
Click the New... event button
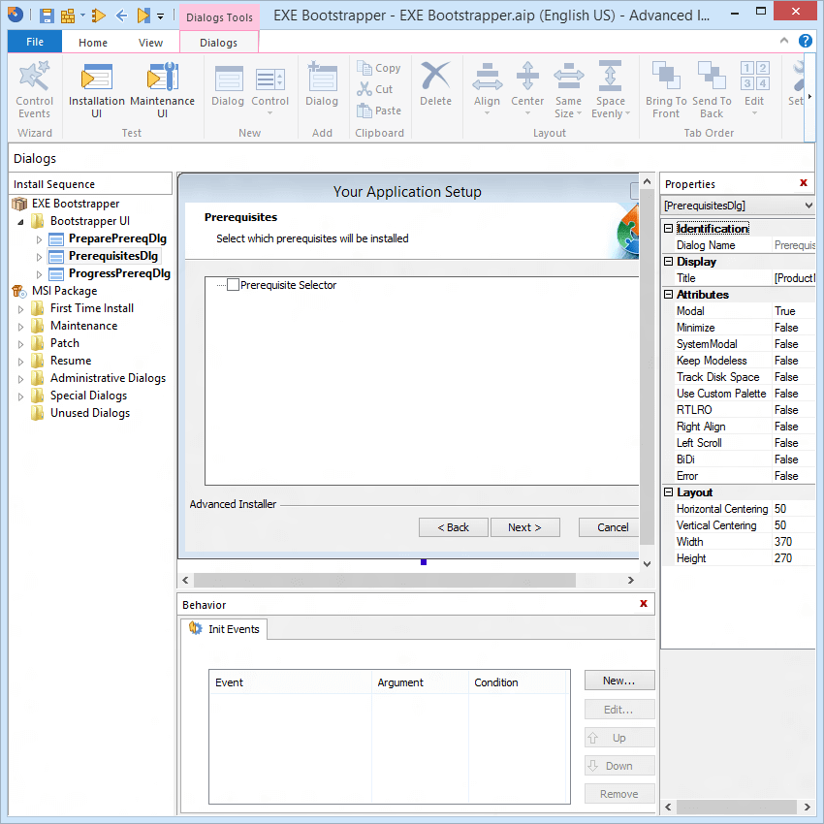click(x=619, y=681)
